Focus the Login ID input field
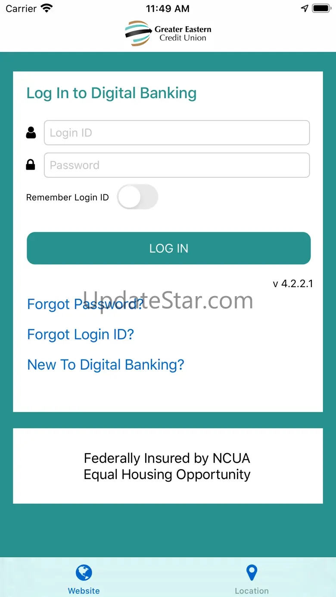Viewport: 336px width, 597px height. [177, 133]
